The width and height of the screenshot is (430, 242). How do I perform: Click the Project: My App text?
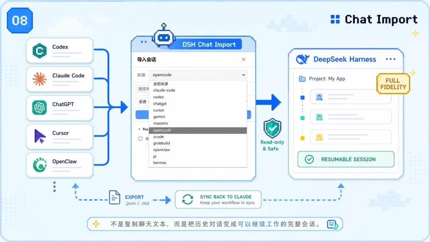point(327,79)
